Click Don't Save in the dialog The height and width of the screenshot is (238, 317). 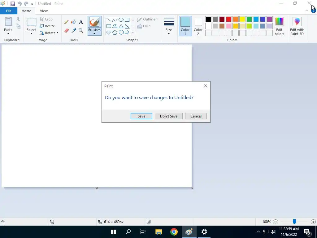point(169,116)
